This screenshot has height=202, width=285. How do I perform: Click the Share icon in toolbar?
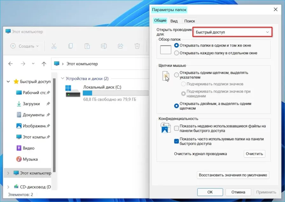tap(121, 46)
